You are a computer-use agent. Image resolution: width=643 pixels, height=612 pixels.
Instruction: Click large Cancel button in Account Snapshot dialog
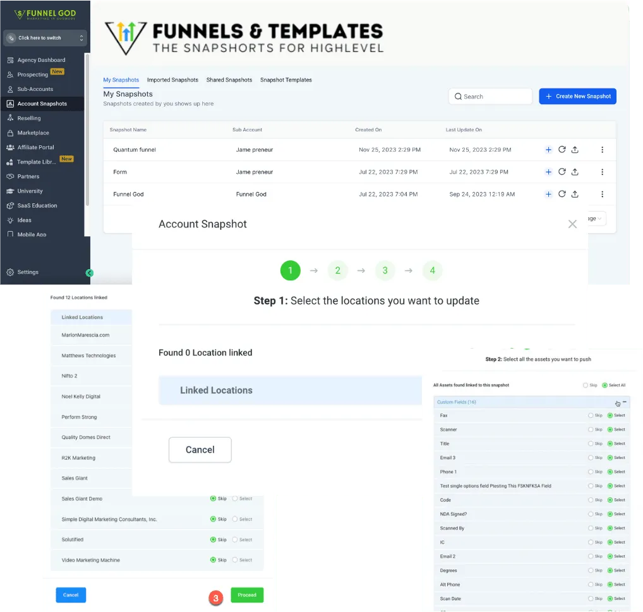point(200,450)
